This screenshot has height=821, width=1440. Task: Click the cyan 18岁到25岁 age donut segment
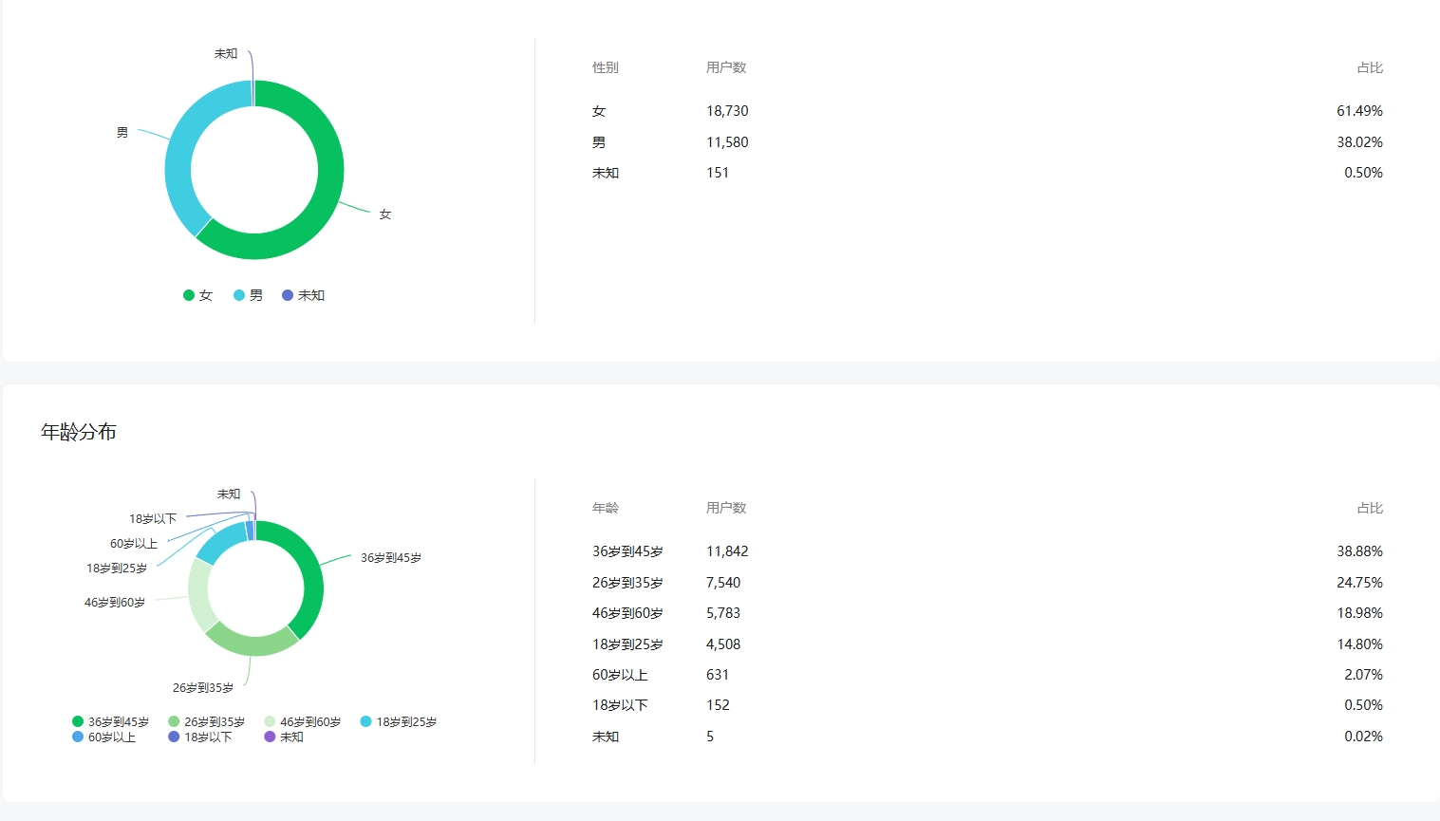[x=221, y=542]
